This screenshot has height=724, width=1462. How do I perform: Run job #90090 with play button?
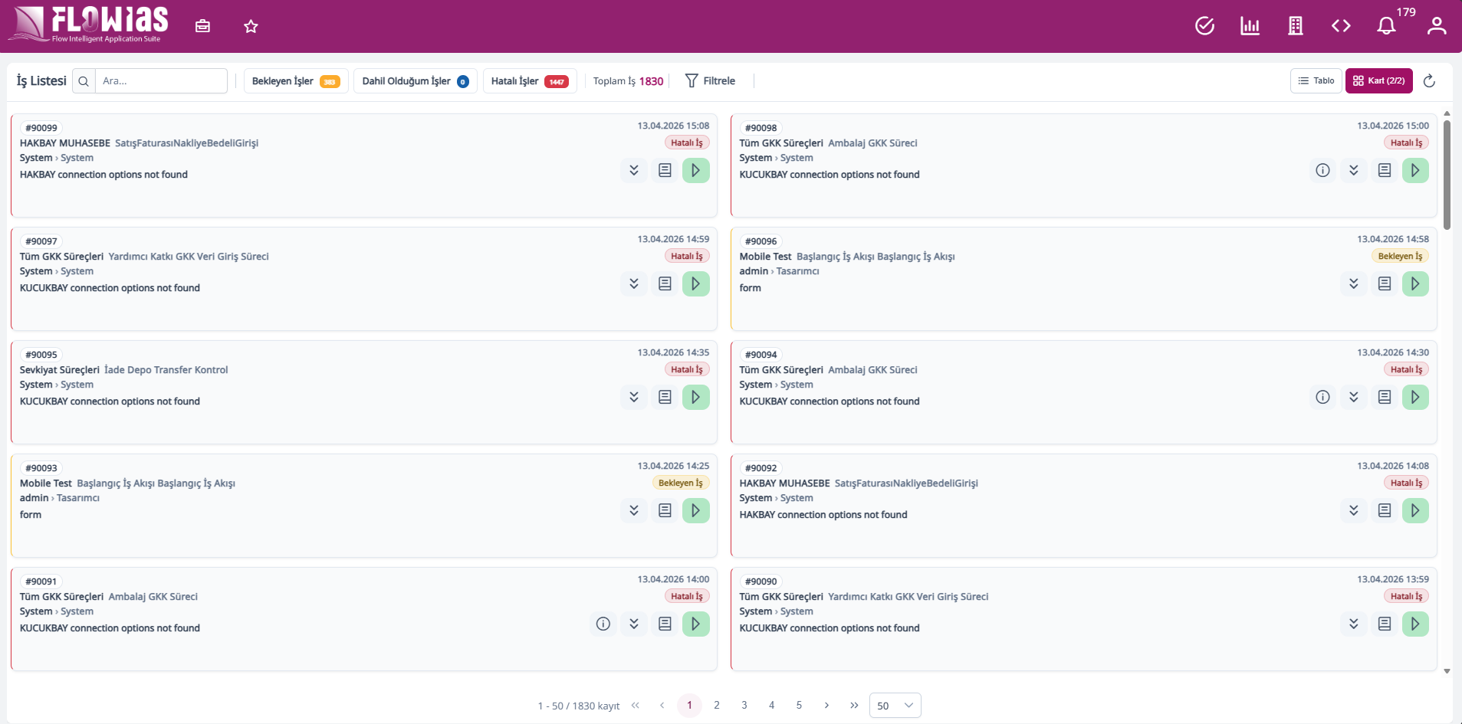pos(1415,624)
